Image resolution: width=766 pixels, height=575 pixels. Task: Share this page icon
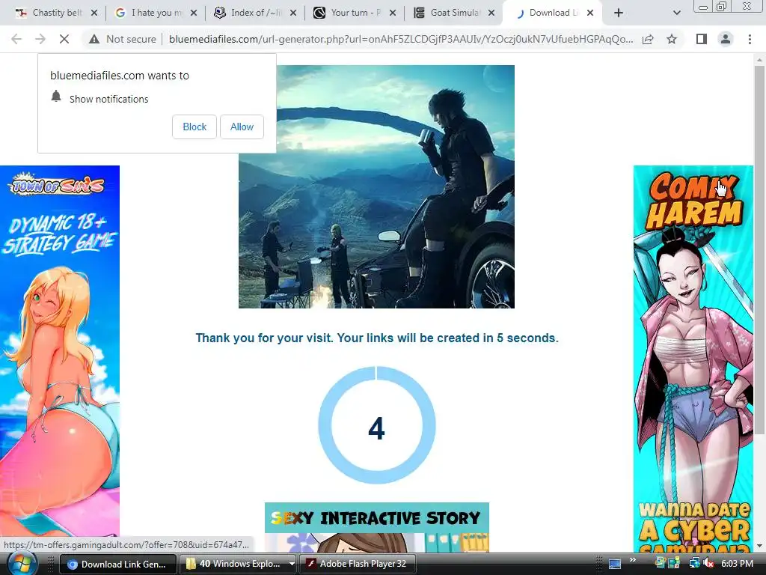648,39
